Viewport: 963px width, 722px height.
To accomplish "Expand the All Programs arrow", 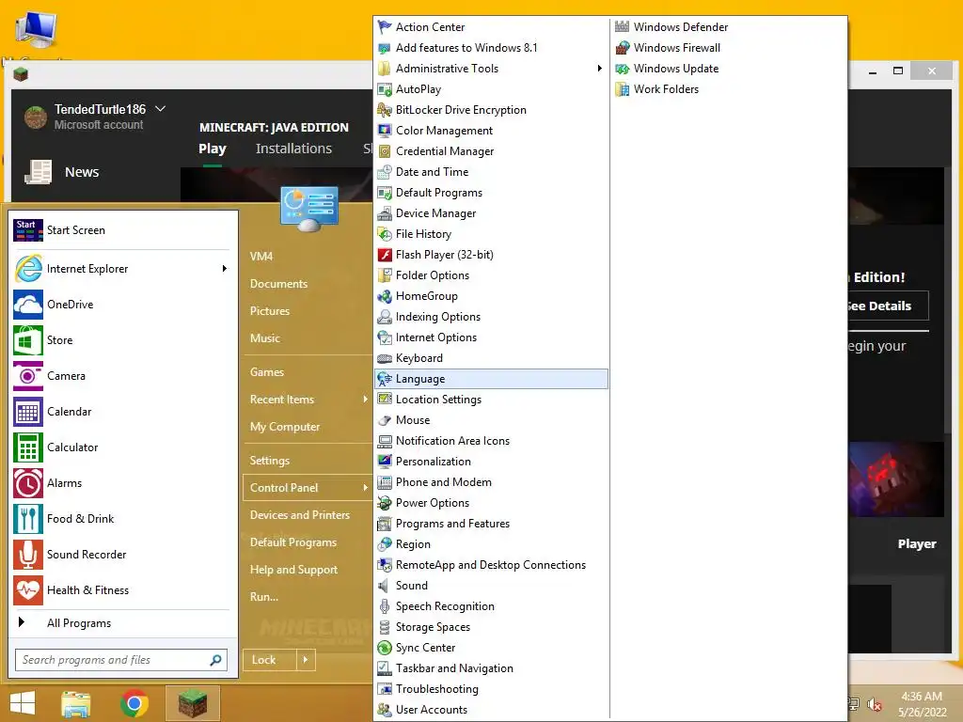I will click(x=22, y=622).
